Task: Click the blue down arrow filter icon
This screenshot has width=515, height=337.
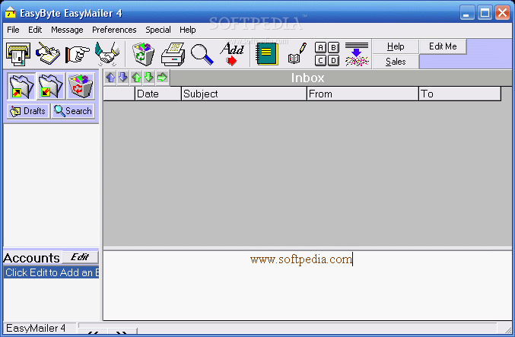Action: coord(357,54)
